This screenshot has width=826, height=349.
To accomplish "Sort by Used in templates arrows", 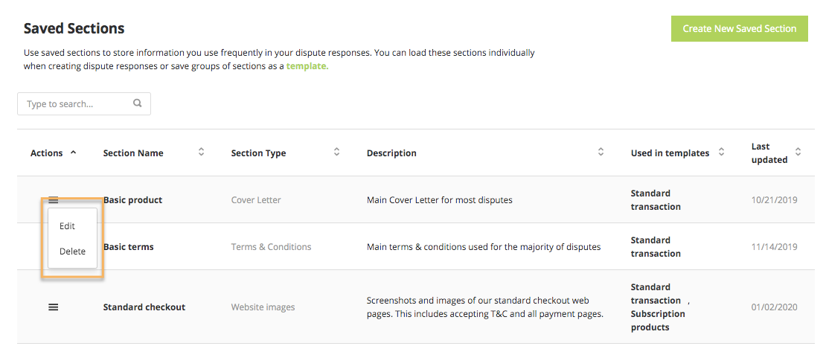I will coord(721,153).
